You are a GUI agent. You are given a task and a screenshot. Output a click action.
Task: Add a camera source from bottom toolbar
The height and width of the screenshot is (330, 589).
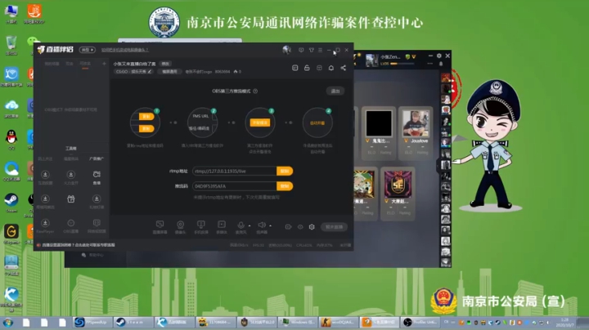(180, 227)
